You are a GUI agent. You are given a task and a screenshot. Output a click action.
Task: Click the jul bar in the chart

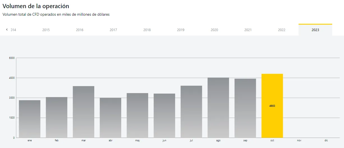(x=191, y=112)
